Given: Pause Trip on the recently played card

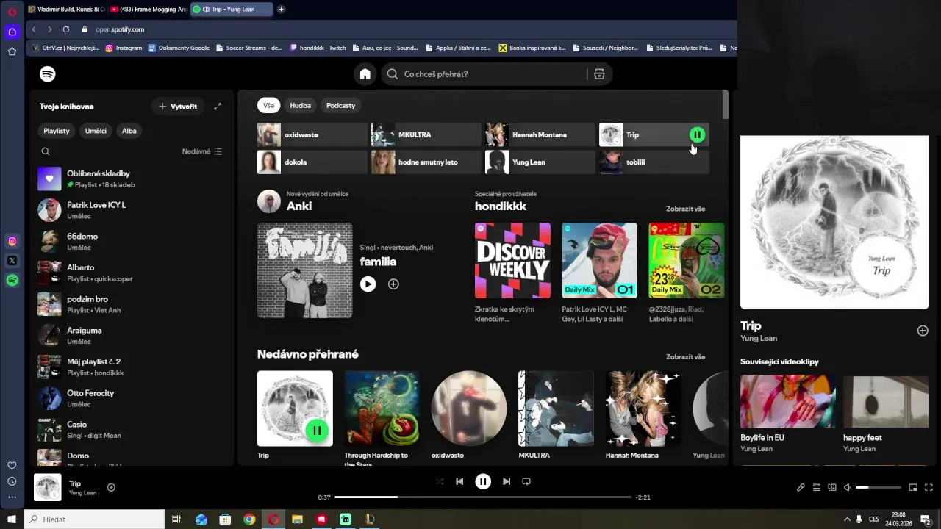Looking at the screenshot, I should tap(317, 431).
